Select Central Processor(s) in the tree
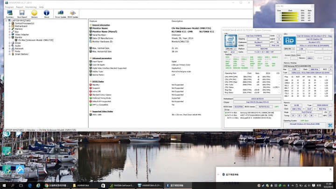Screen dimensions: 336x189 click(24, 23)
